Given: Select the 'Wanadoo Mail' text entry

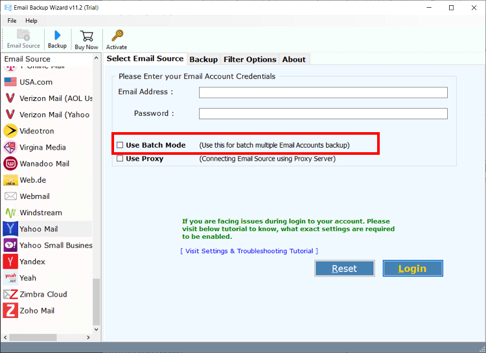Looking at the screenshot, I should coord(44,164).
